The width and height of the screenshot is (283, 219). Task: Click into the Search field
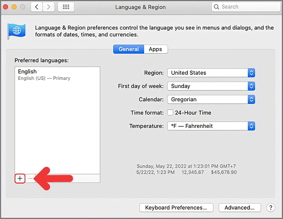tap(247, 7)
